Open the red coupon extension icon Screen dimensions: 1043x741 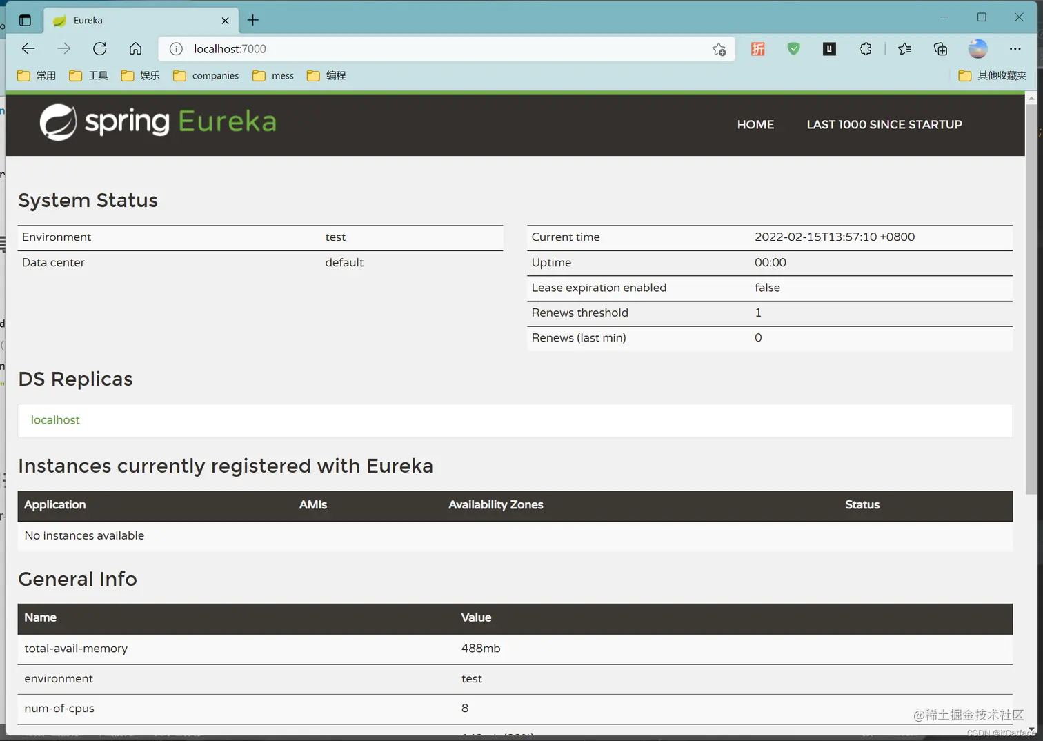click(x=758, y=49)
